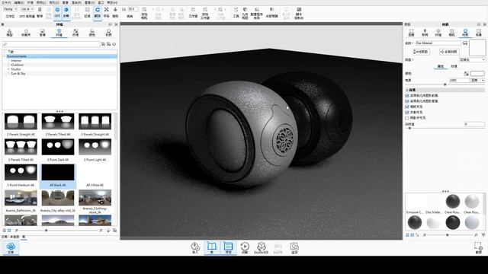The image size is (488, 274).
Task: Select the All White 4K environment
Action: pyautogui.click(x=95, y=176)
